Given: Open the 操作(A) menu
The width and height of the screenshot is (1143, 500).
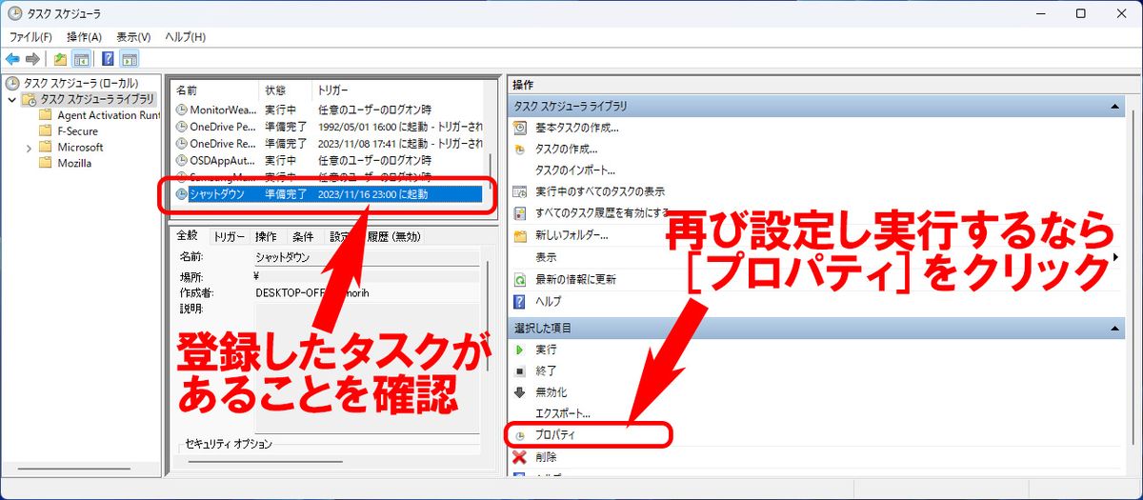Looking at the screenshot, I should [84, 36].
